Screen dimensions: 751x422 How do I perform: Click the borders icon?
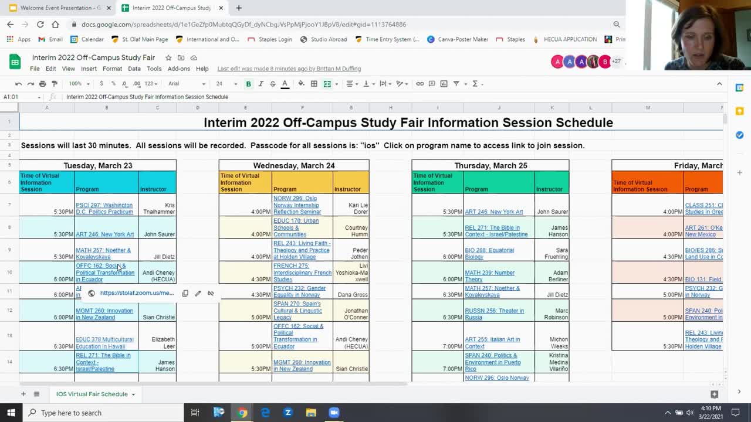pos(314,84)
